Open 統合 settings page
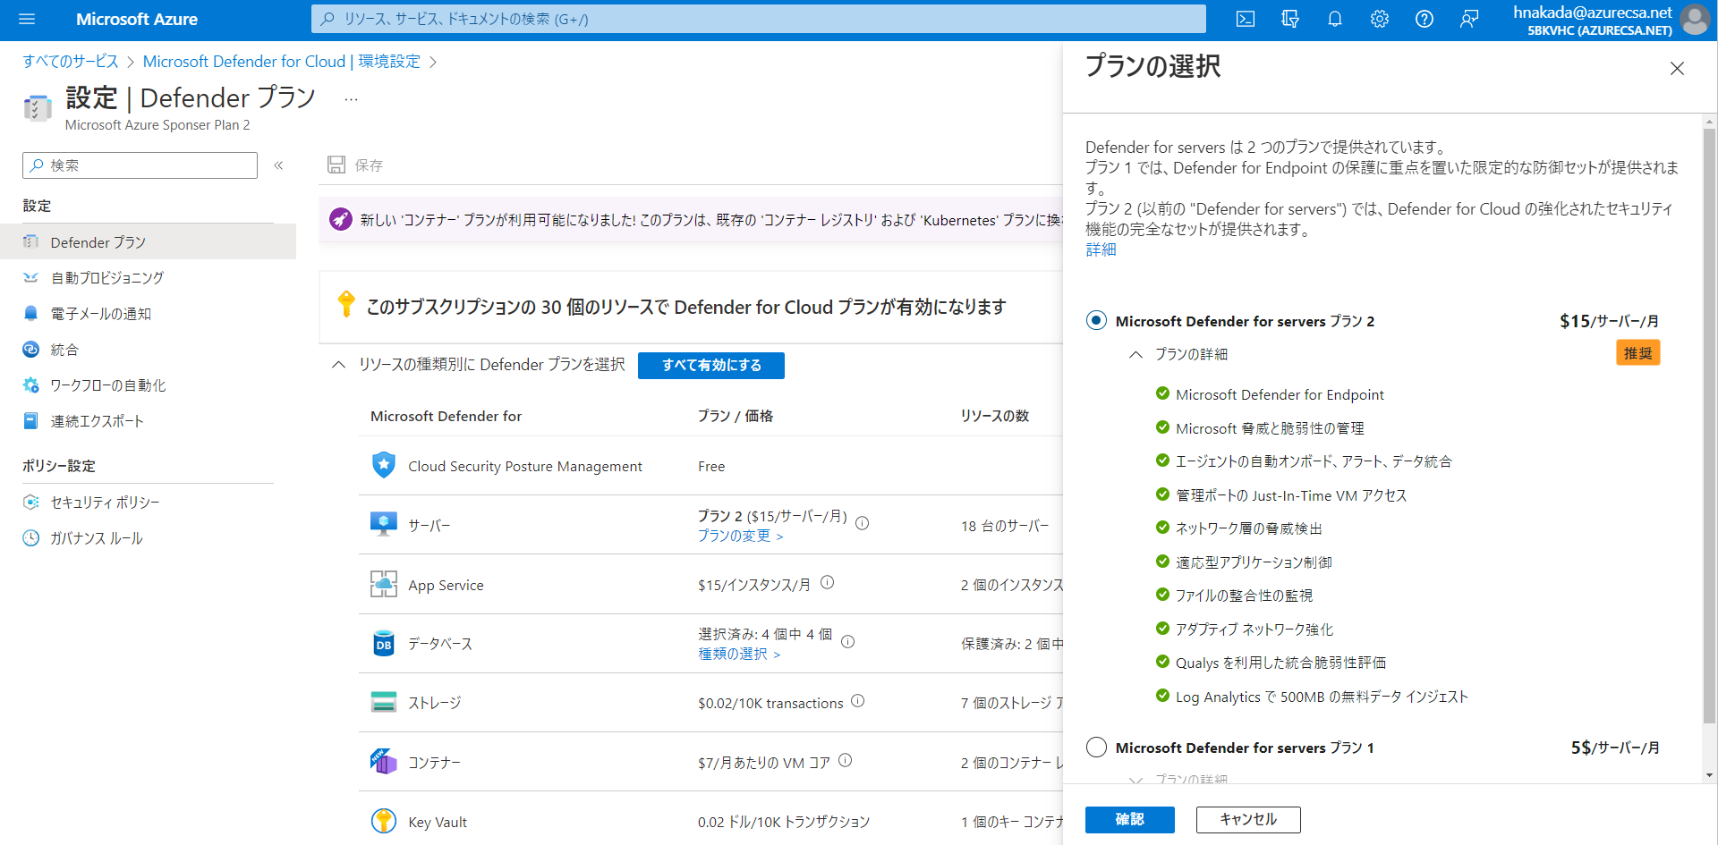Image resolution: width=1718 pixels, height=845 pixels. [148, 350]
